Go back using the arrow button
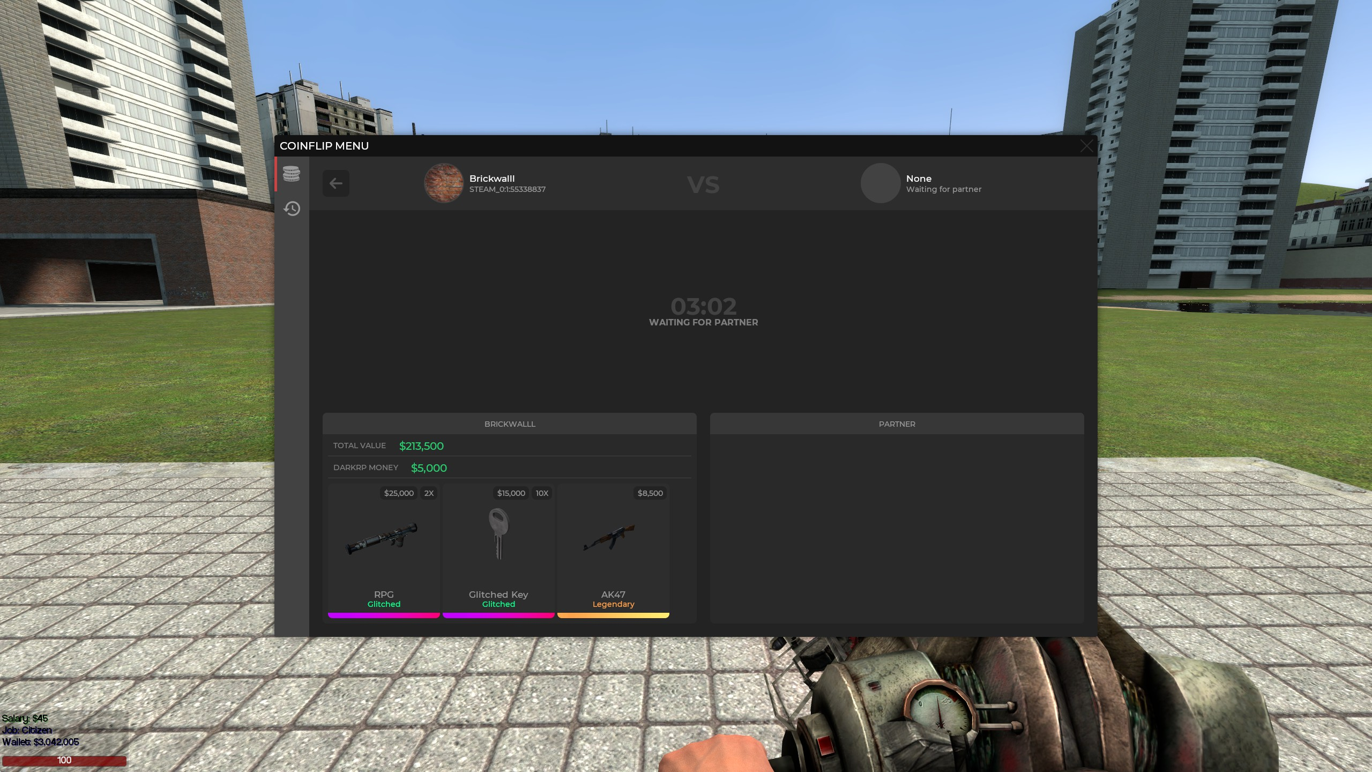Image resolution: width=1372 pixels, height=772 pixels. 336,183
